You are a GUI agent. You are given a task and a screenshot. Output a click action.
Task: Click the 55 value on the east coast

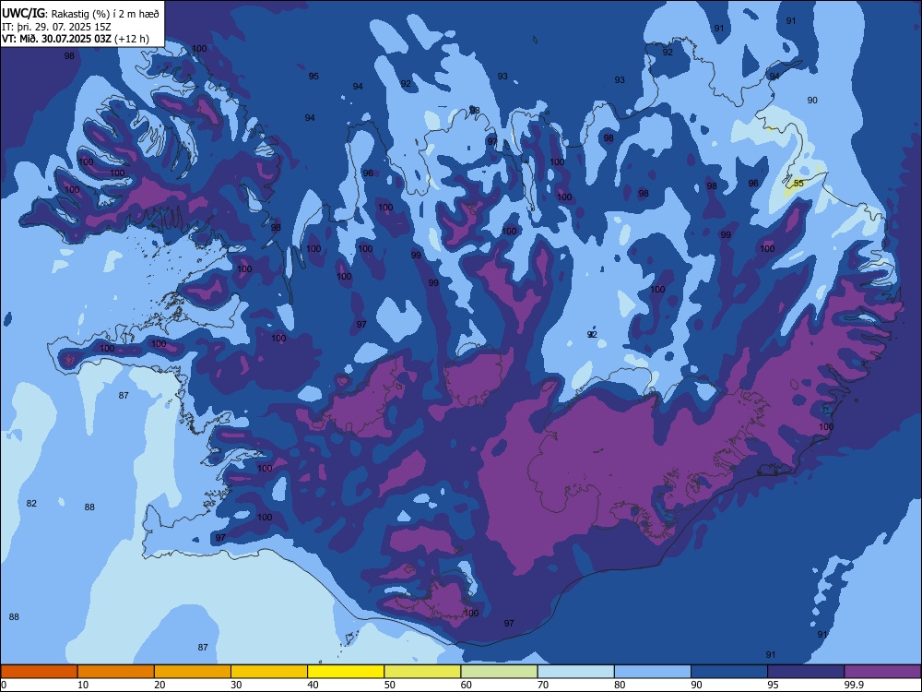point(798,184)
